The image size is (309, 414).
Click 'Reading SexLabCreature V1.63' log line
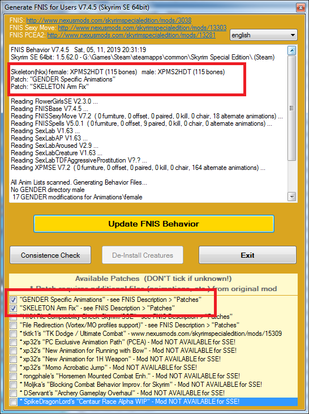(57, 153)
